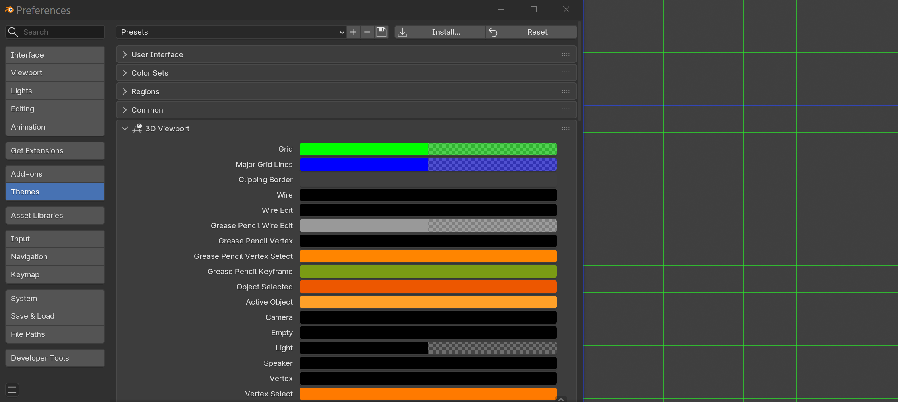This screenshot has width=898, height=402.
Task: Change the Active Object color swatch
Action: click(x=428, y=302)
